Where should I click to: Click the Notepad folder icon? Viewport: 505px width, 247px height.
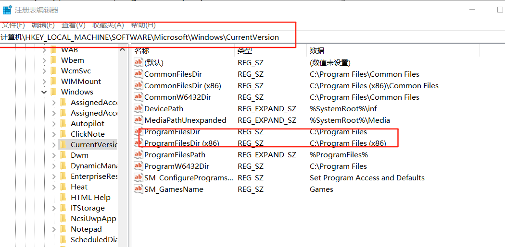pos(63,229)
